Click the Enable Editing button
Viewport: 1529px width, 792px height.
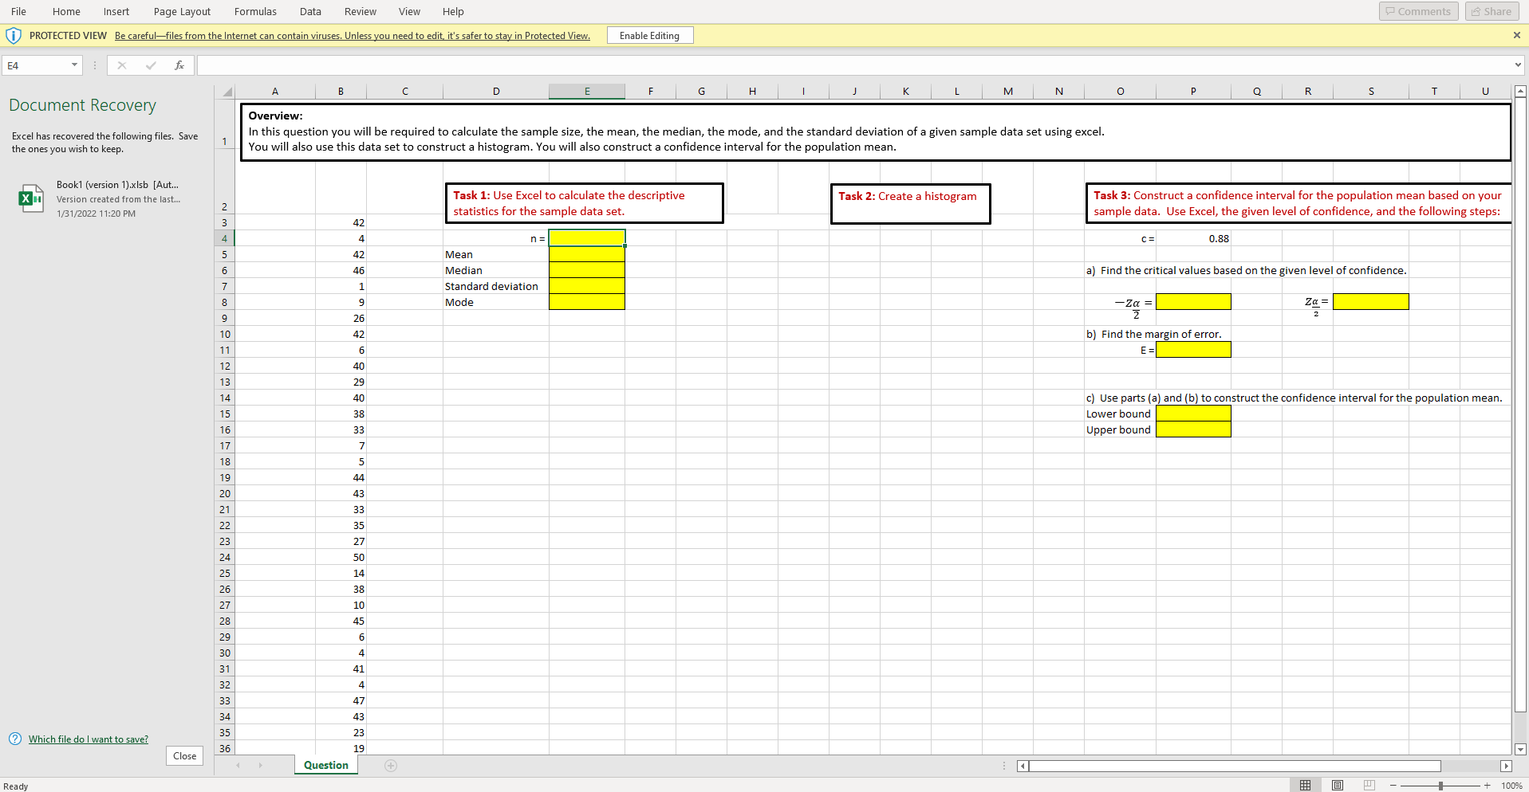point(648,35)
